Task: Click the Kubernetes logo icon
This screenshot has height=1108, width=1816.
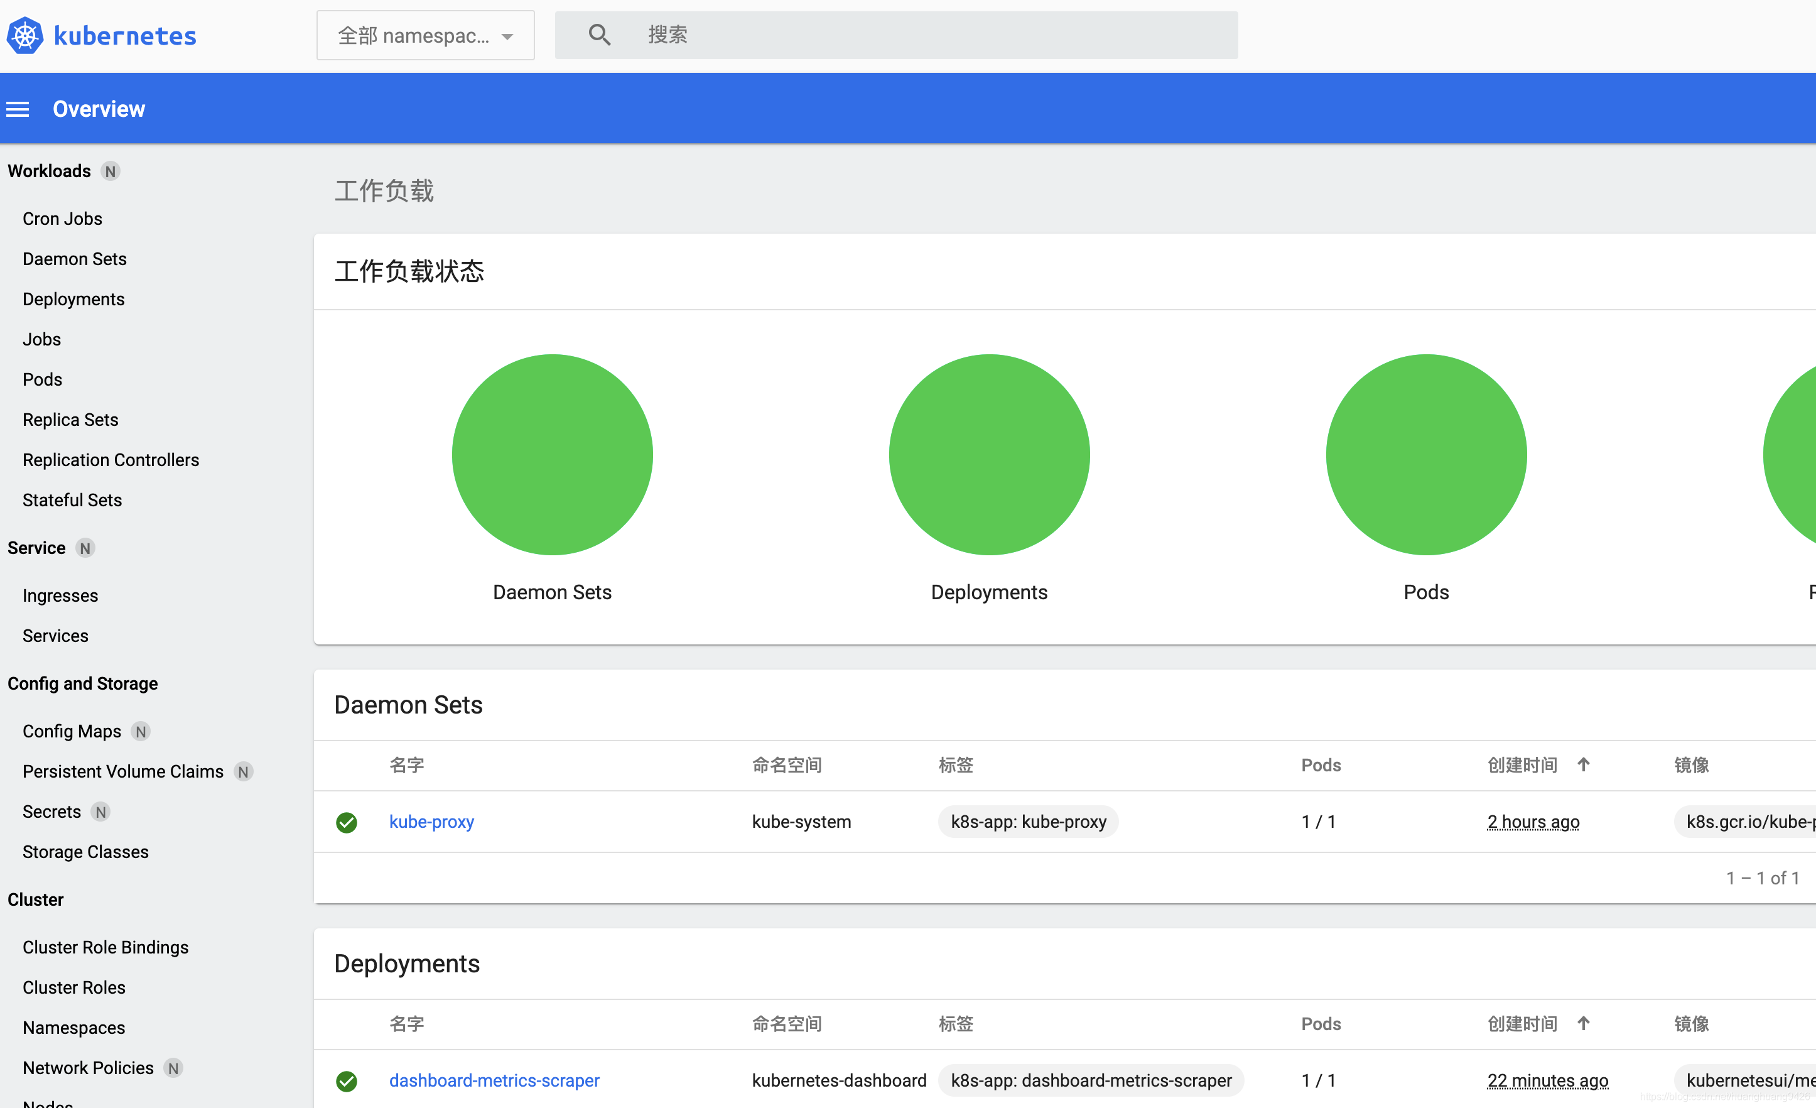Action: (x=25, y=35)
